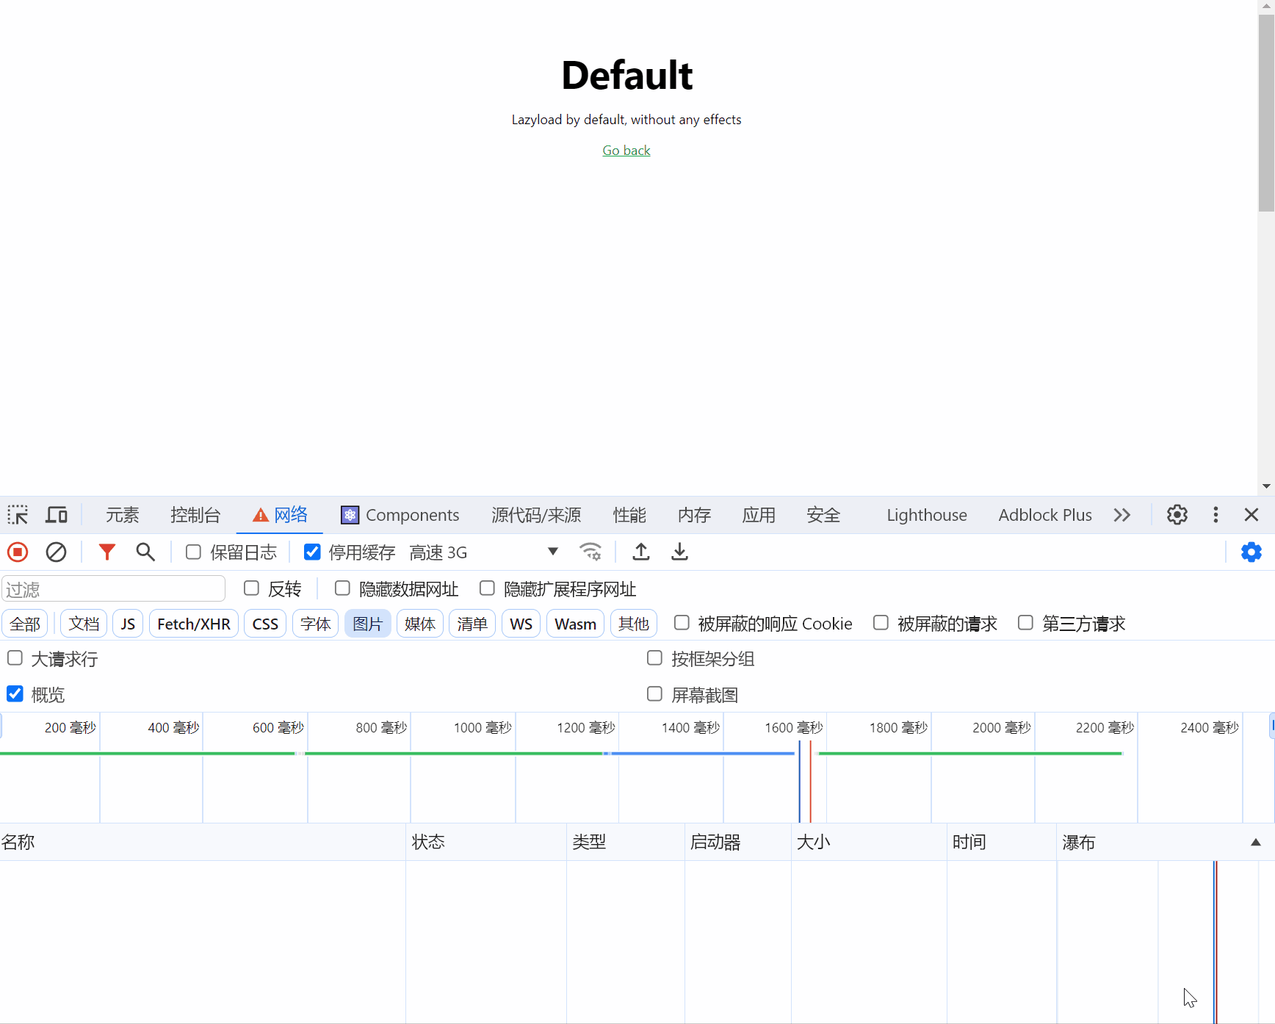Filter requests by WS

click(521, 624)
